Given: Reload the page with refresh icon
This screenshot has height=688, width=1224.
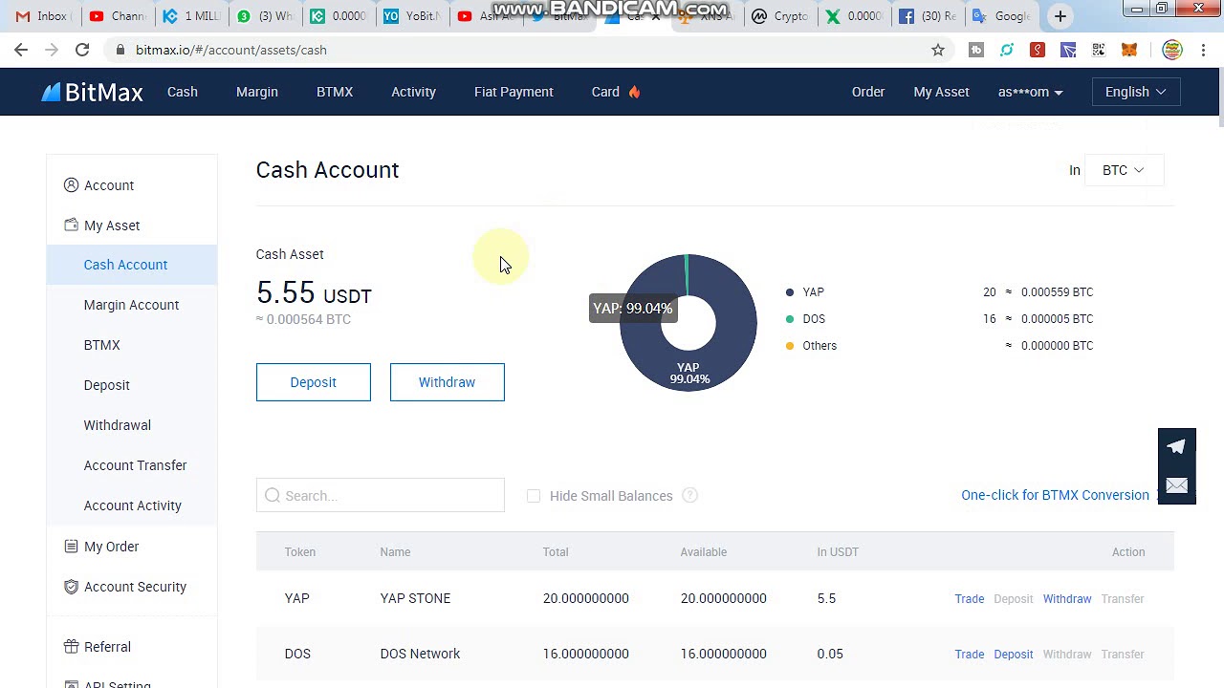Looking at the screenshot, I should (x=82, y=50).
